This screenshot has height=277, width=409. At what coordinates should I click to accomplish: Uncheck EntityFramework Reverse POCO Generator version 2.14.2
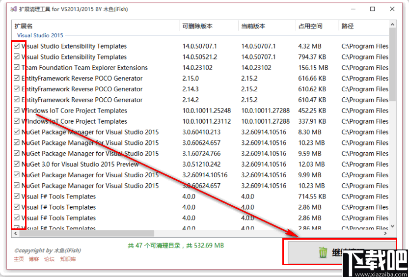click(x=17, y=100)
